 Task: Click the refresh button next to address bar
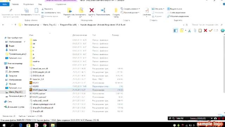(187, 25)
